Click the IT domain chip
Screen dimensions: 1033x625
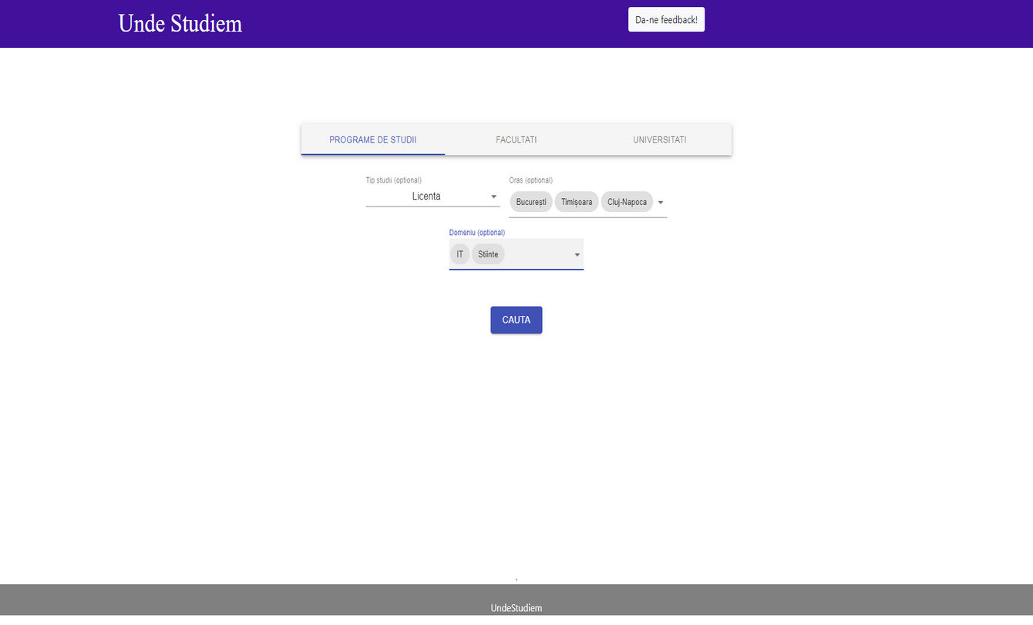459,254
